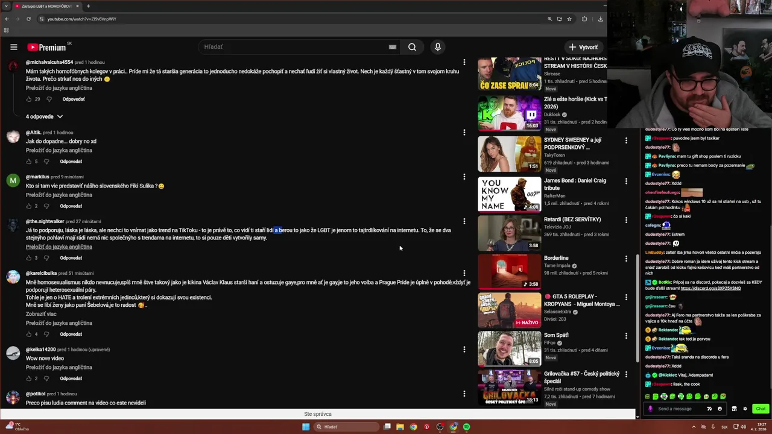Open more options for Borderline video

[626, 258]
